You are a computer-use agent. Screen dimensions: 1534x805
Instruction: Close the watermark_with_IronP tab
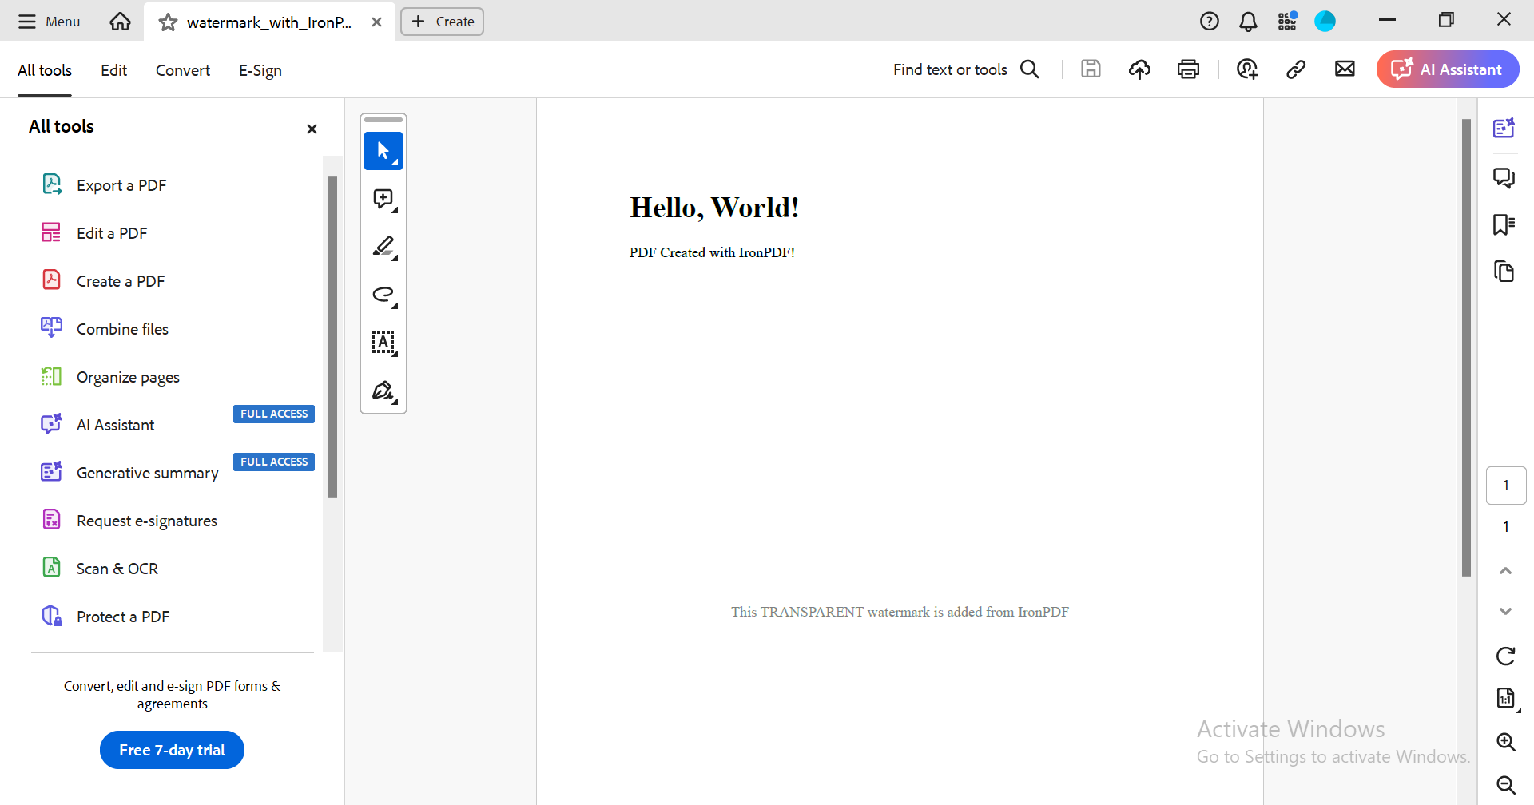click(x=376, y=22)
